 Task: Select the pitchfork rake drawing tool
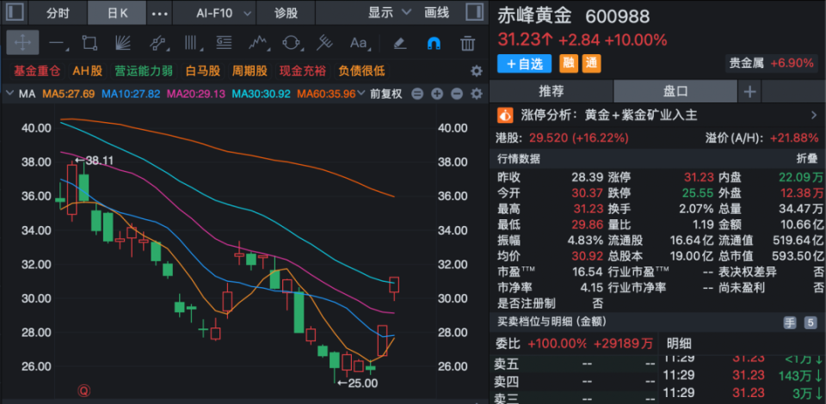click(x=325, y=43)
